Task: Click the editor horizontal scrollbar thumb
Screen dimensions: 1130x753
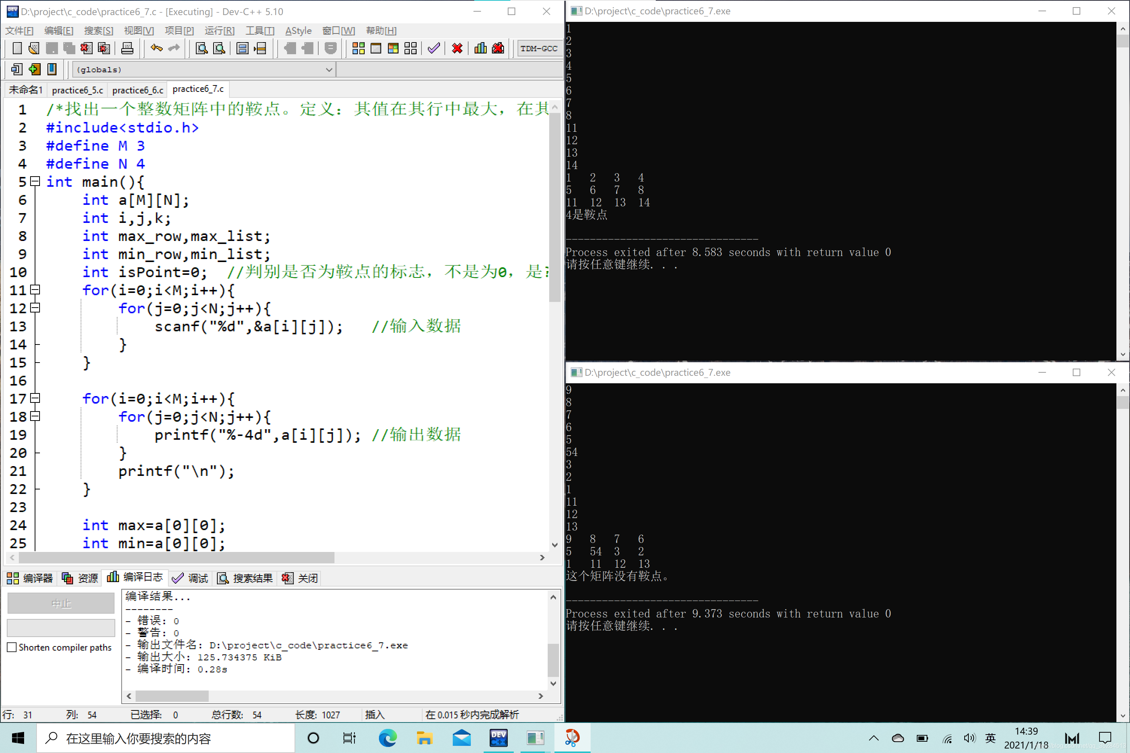Action: point(176,558)
